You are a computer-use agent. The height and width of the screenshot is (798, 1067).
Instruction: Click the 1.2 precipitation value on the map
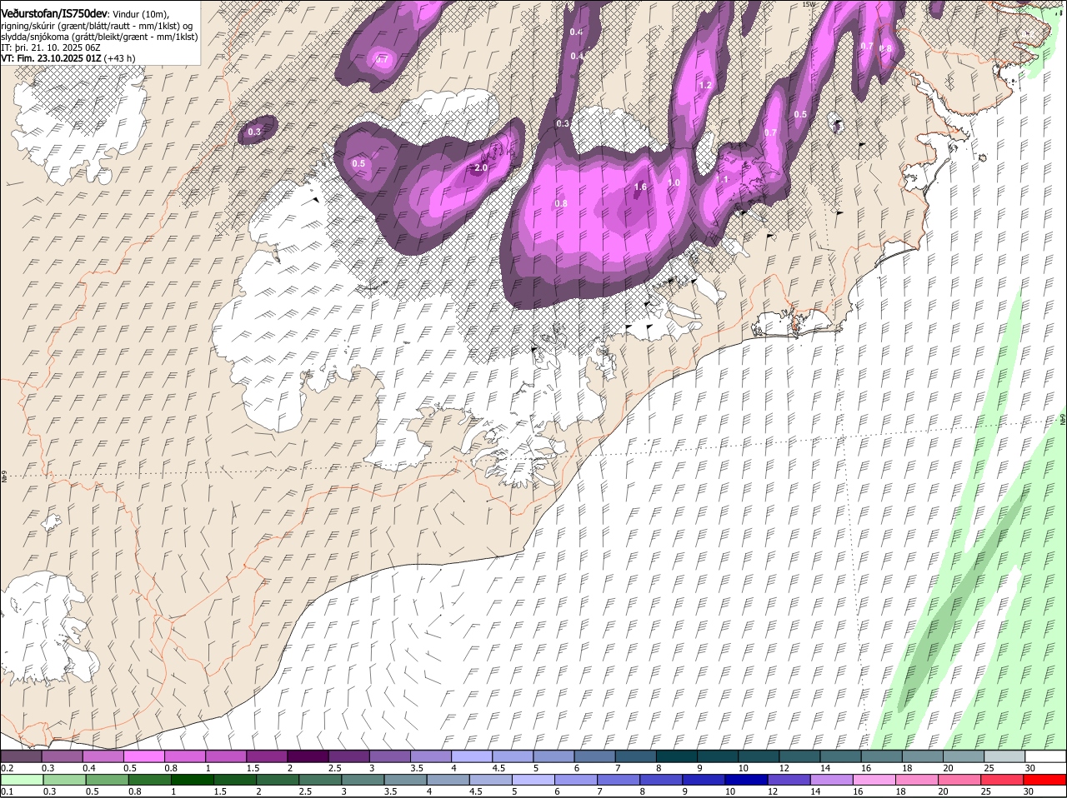(x=705, y=85)
